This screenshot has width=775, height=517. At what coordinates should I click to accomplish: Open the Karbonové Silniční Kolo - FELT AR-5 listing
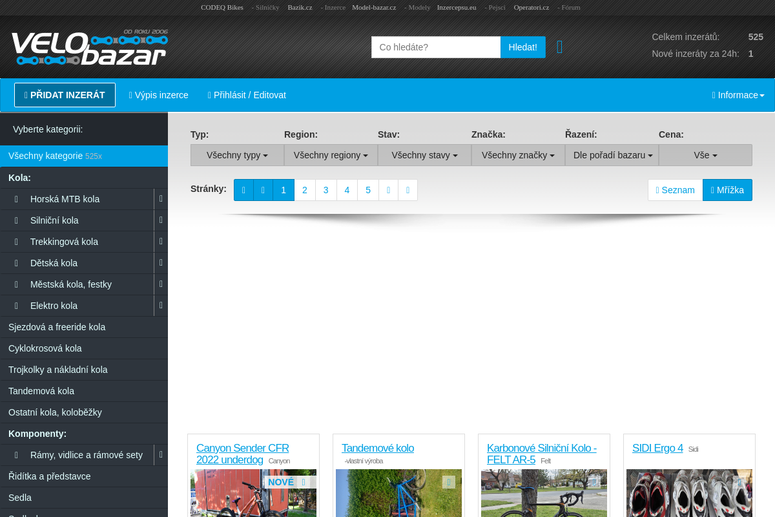[542, 454]
